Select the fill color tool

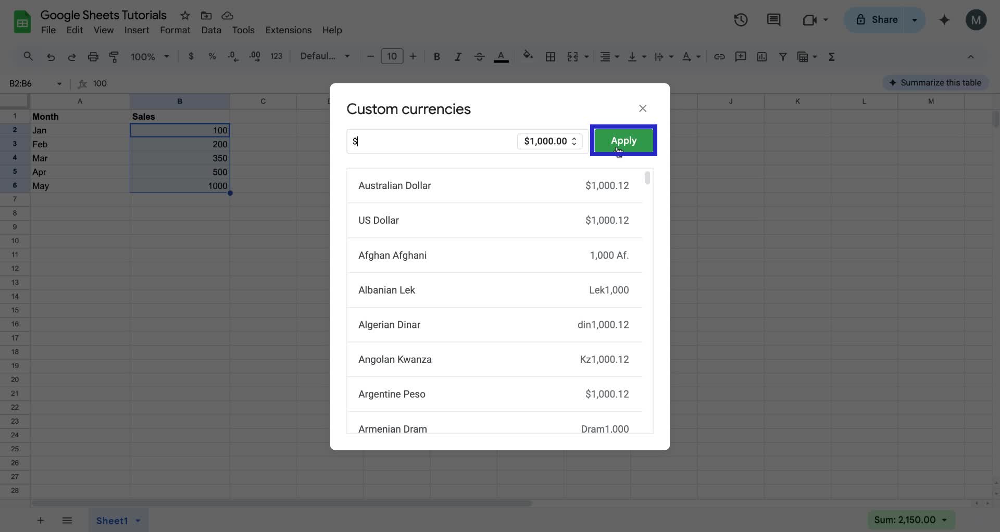(528, 56)
